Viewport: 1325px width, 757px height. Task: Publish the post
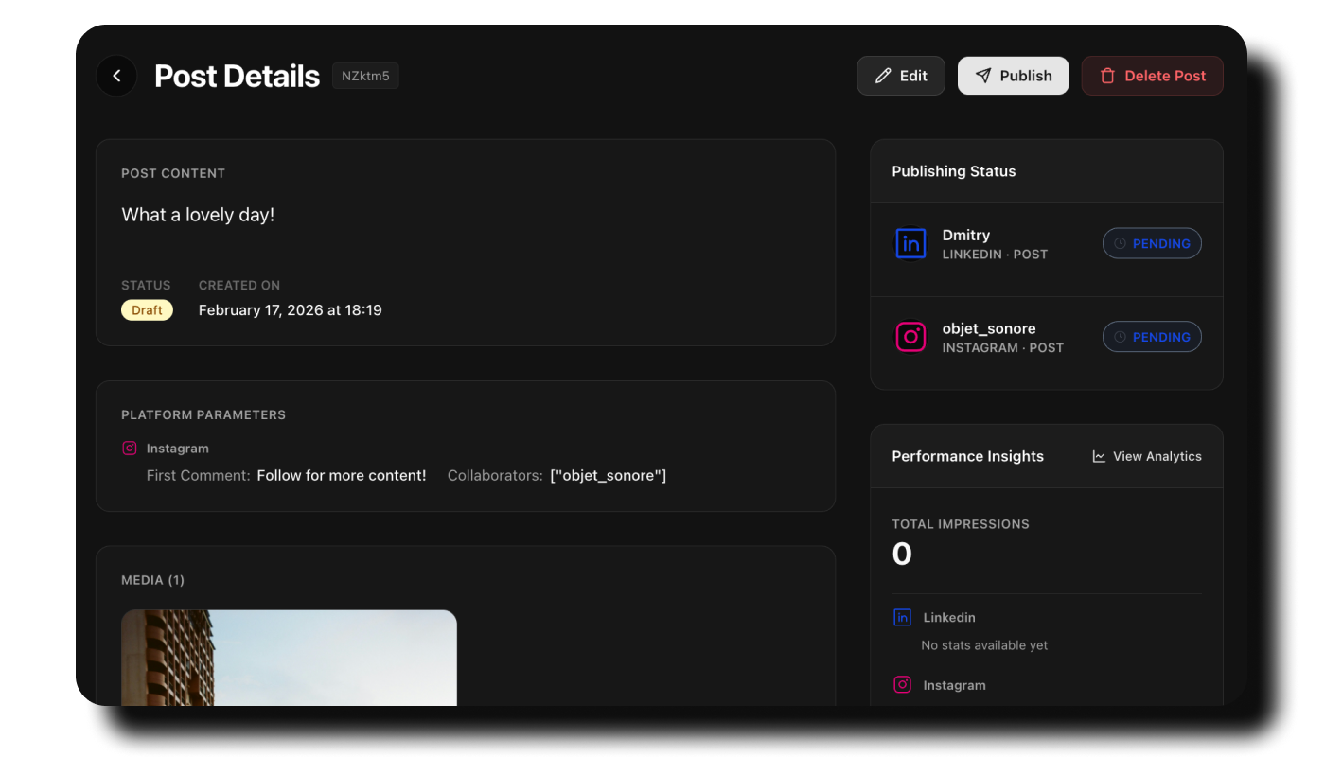coord(1013,76)
